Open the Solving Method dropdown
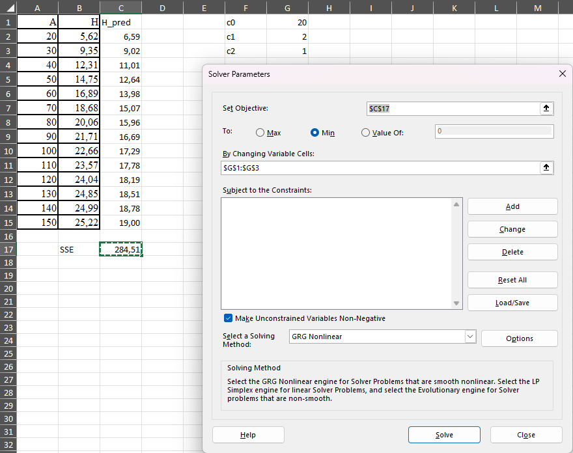This screenshot has width=573, height=453. pyautogui.click(x=470, y=336)
